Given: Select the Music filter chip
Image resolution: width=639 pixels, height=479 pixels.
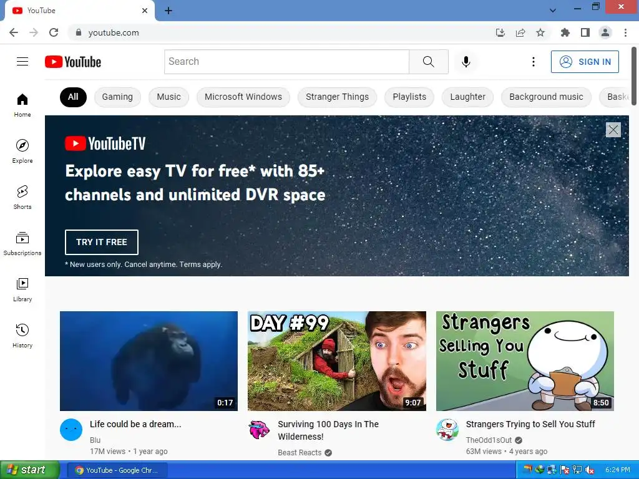Looking at the screenshot, I should [168, 97].
